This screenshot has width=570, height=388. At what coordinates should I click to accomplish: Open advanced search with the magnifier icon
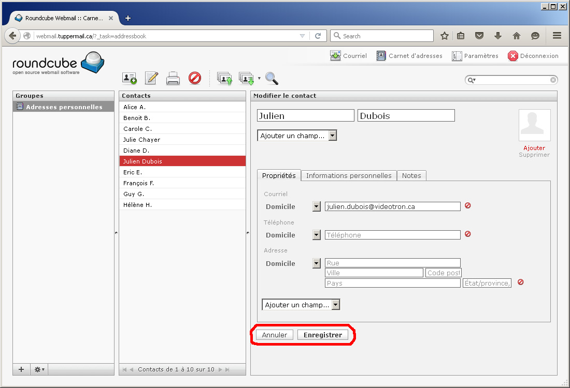[272, 78]
